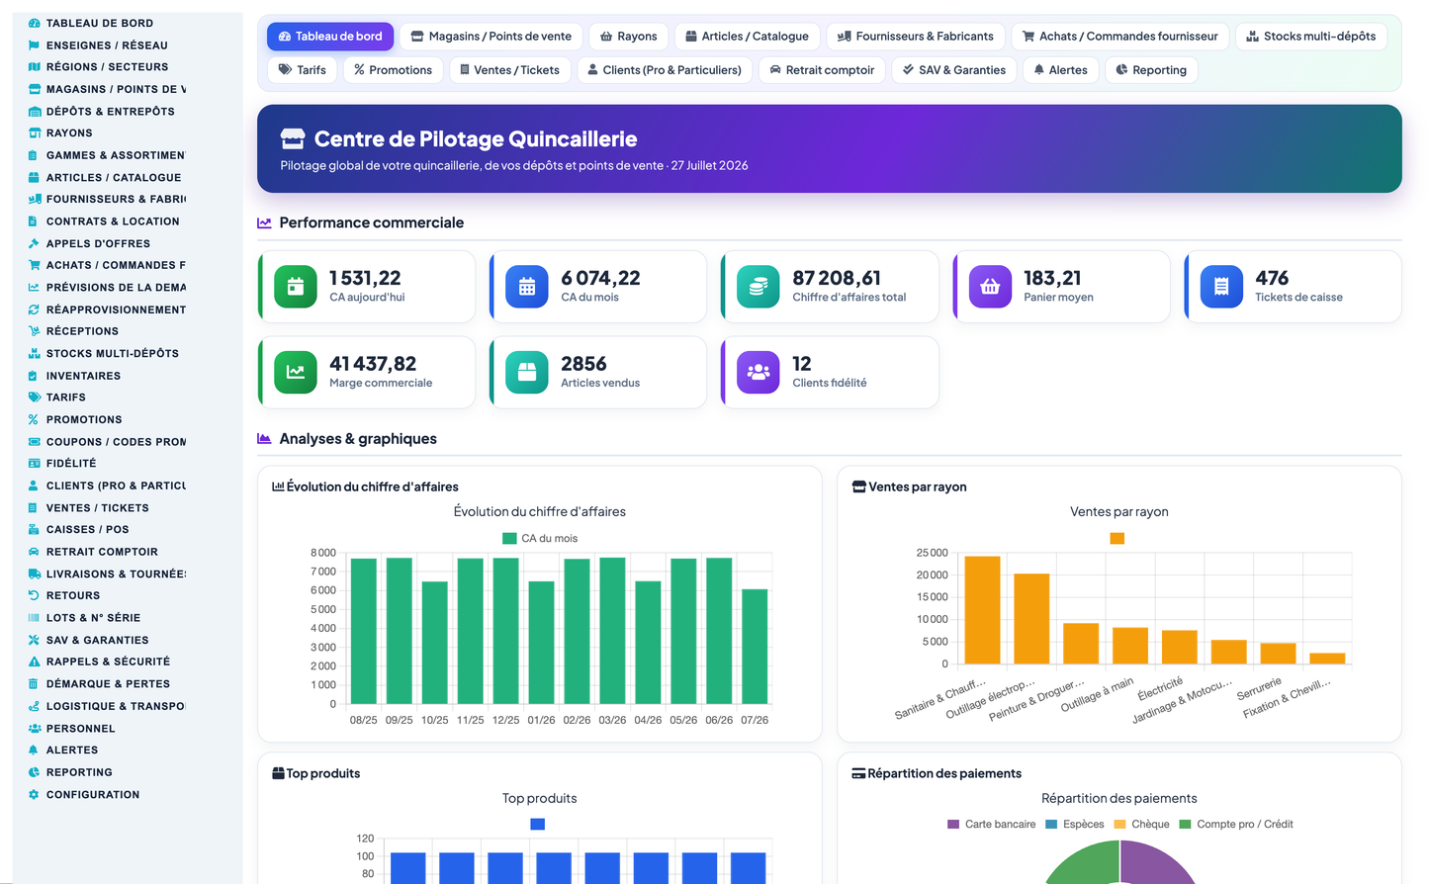Open Stocks multi-dépôts tab
Screen dimensions: 1429x884
1311,37
